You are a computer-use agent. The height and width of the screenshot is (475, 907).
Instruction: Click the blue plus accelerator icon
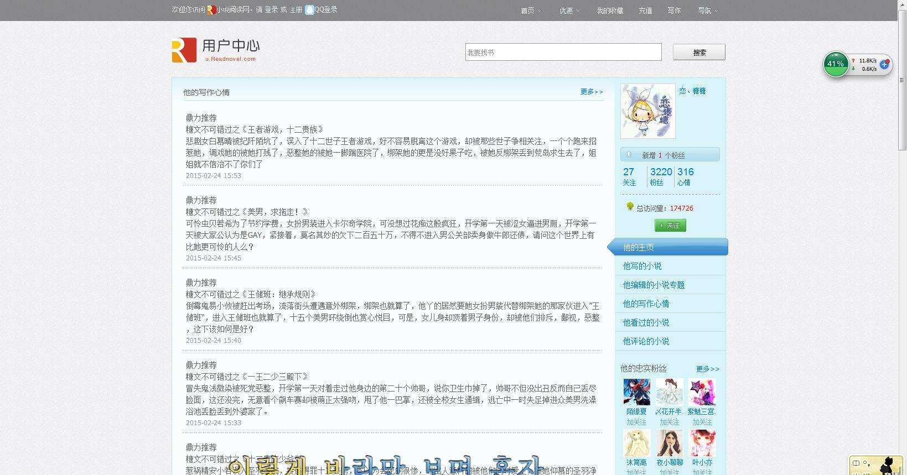tap(884, 64)
